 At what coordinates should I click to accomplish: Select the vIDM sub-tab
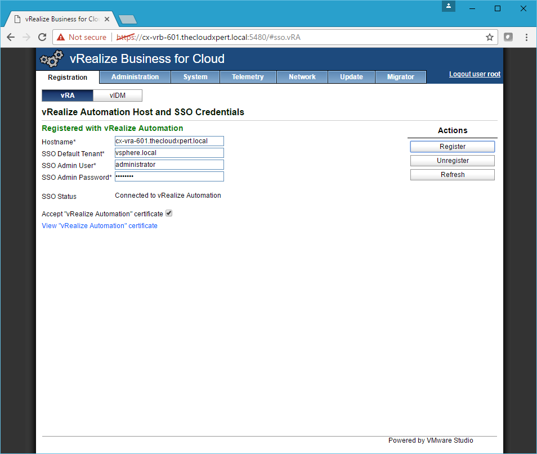pyautogui.click(x=117, y=96)
